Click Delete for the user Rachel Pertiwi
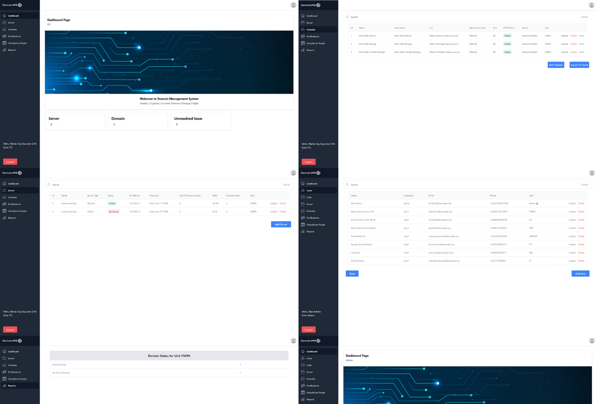Screen dimensions: 597x404 (x=581, y=261)
